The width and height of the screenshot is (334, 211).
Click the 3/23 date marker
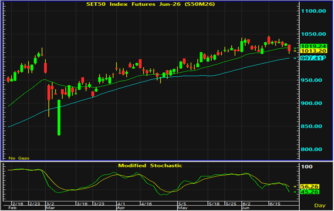[x=99, y=204]
